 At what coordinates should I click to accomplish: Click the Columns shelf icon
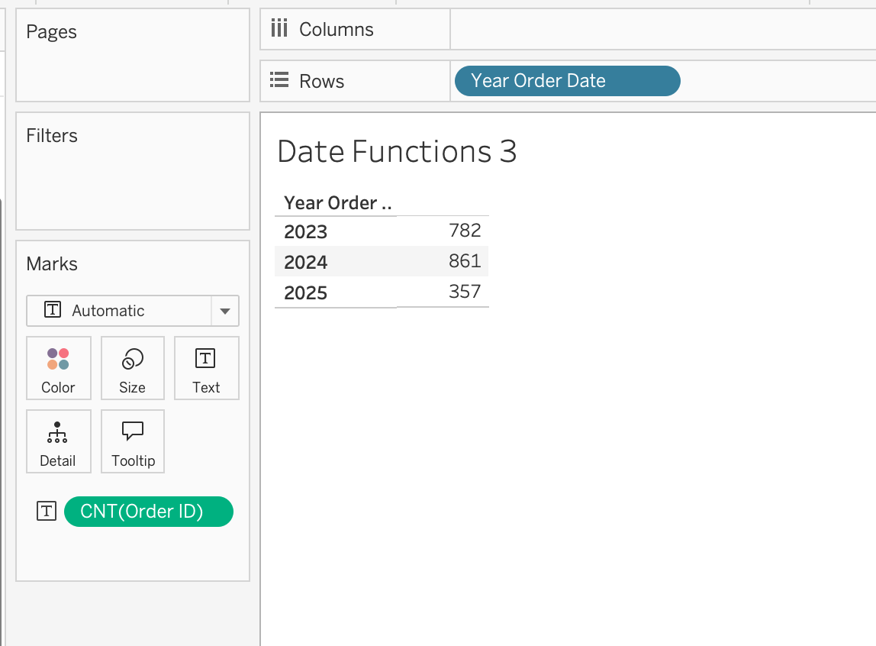(x=279, y=30)
